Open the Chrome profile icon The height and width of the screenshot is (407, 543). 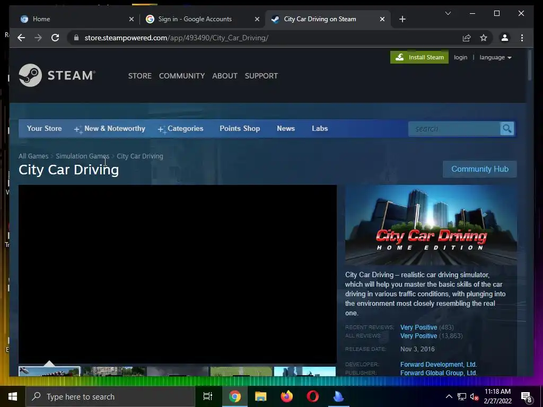pos(505,38)
